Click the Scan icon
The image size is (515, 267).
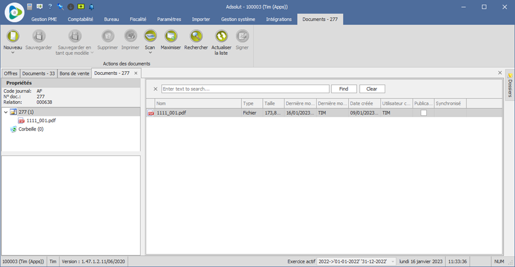click(150, 36)
